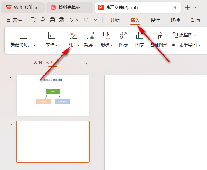Click the 新建幻灯片 new slide icon
Viewport: 207px width, 170px height.
(x=23, y=35)
